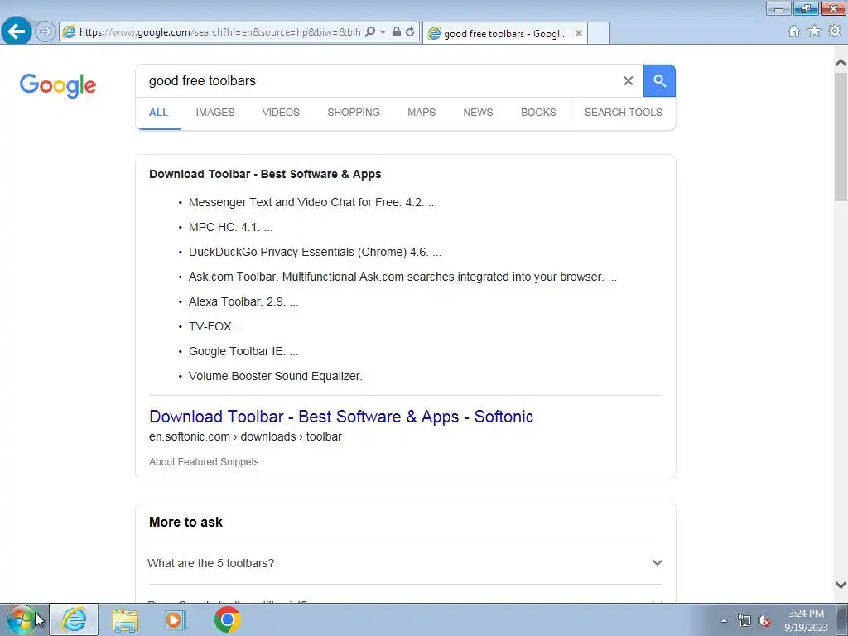Click the muted volume tray icon
Screen dimensions: 848x636
(764, 620)
